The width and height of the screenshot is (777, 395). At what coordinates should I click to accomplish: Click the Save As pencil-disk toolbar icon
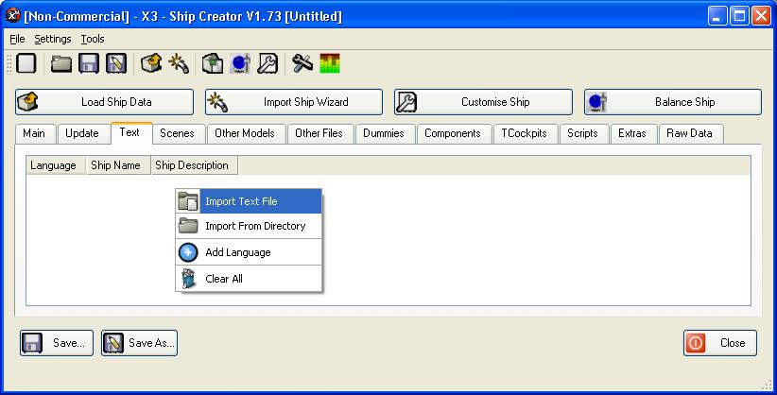(x=116, y=64)
